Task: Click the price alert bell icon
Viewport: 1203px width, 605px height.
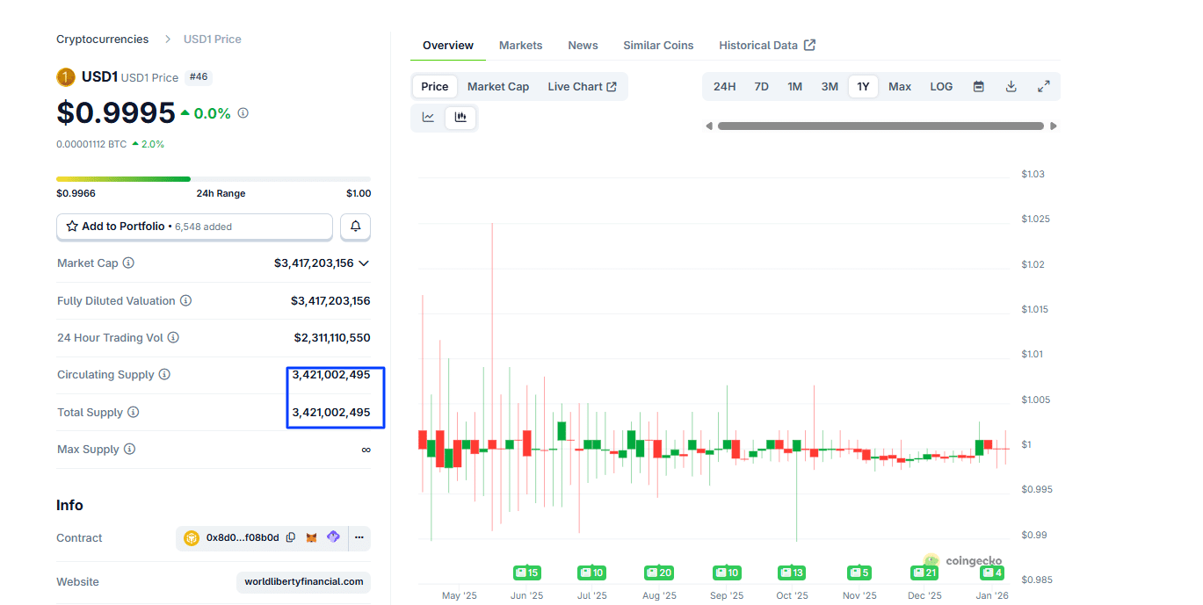Action: tap(355, 226)
